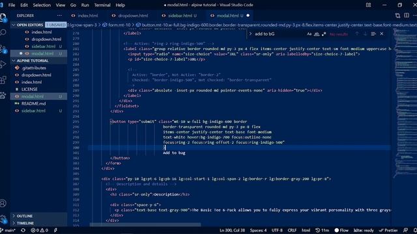The width and height of the screenshot is (417, 234).
Task: Switch to the index.html tab
Action: click(x=87, y=16)
